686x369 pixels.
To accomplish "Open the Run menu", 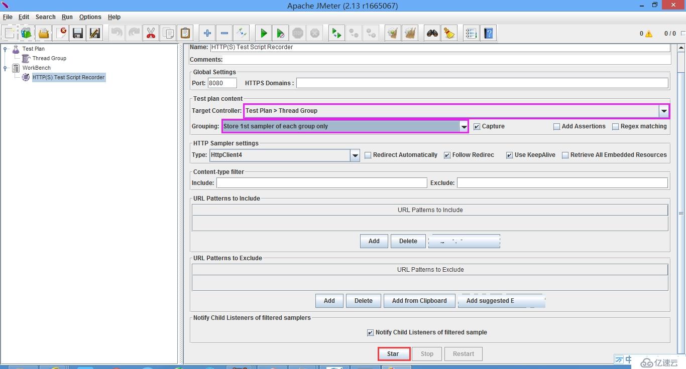I will [67, 17].
